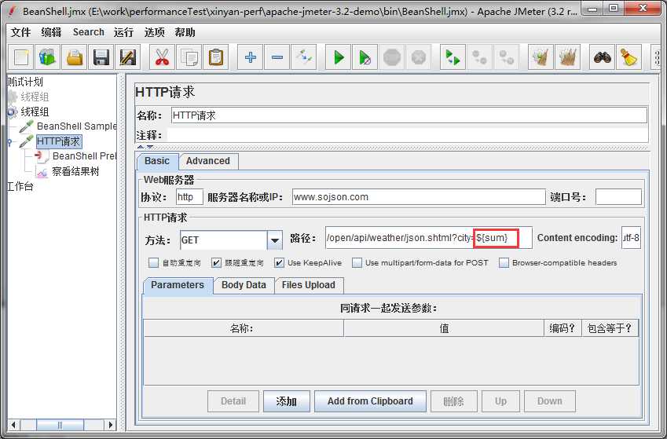
Task: Click the greyed Stop test icon
Action: coord(392,57)
